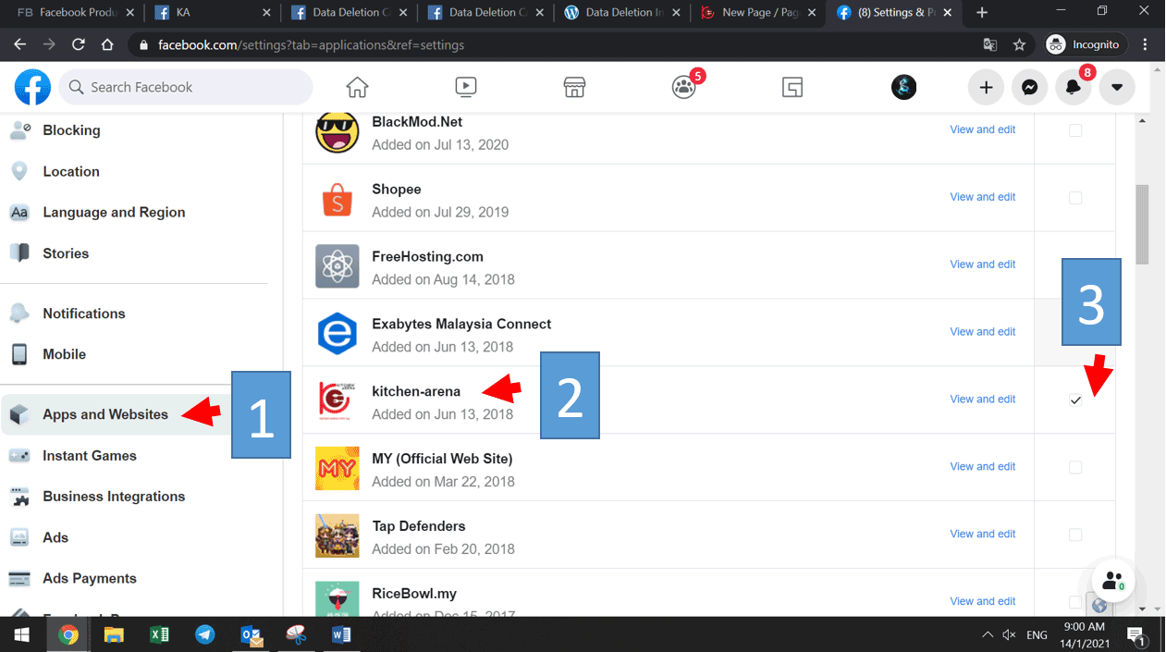Image resolution: width=1166 pixels, height=652 pixels.
Task: Open Telegram from the taskbar
Action: tap(204, 635)
